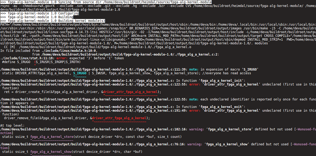Screen dimensions: 316x156
Task: Click purple "fpga_alg_a_kernel_store" in static ssize_t line
Action: tap(52, 137)
